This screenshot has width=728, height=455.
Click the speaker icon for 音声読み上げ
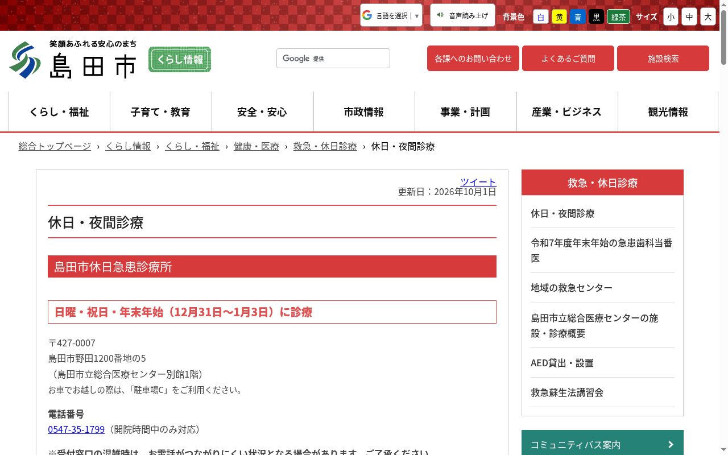tap(440, 15)
